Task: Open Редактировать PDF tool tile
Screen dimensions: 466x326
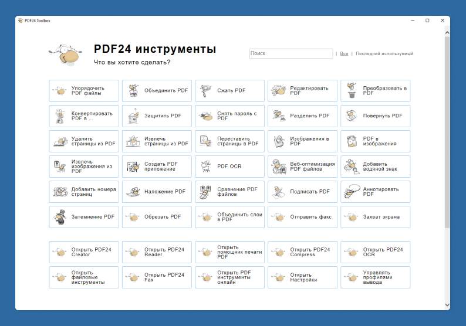Action: [302, 91]
